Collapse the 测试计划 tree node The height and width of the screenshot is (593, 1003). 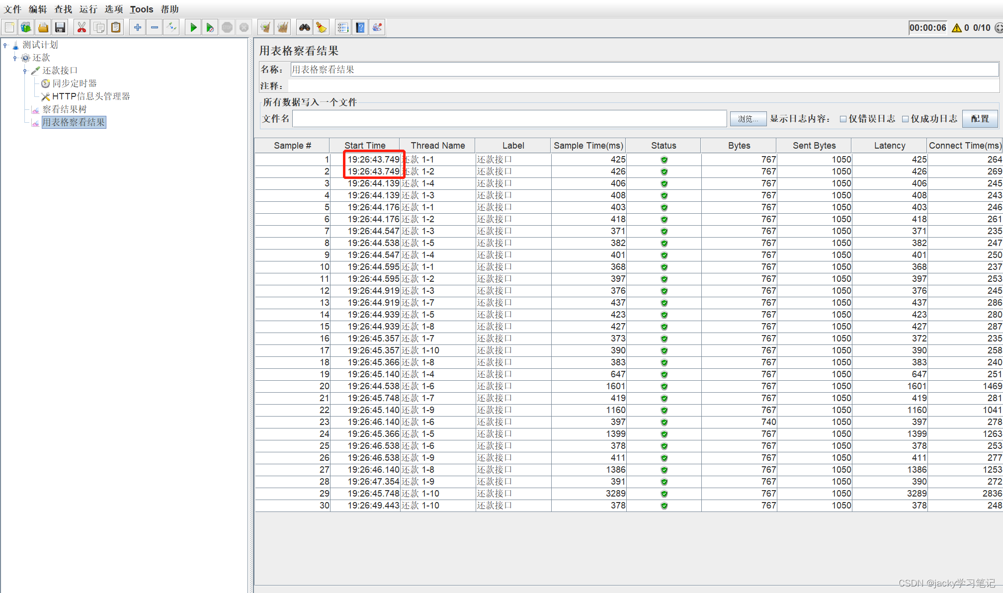coord(5,45)
